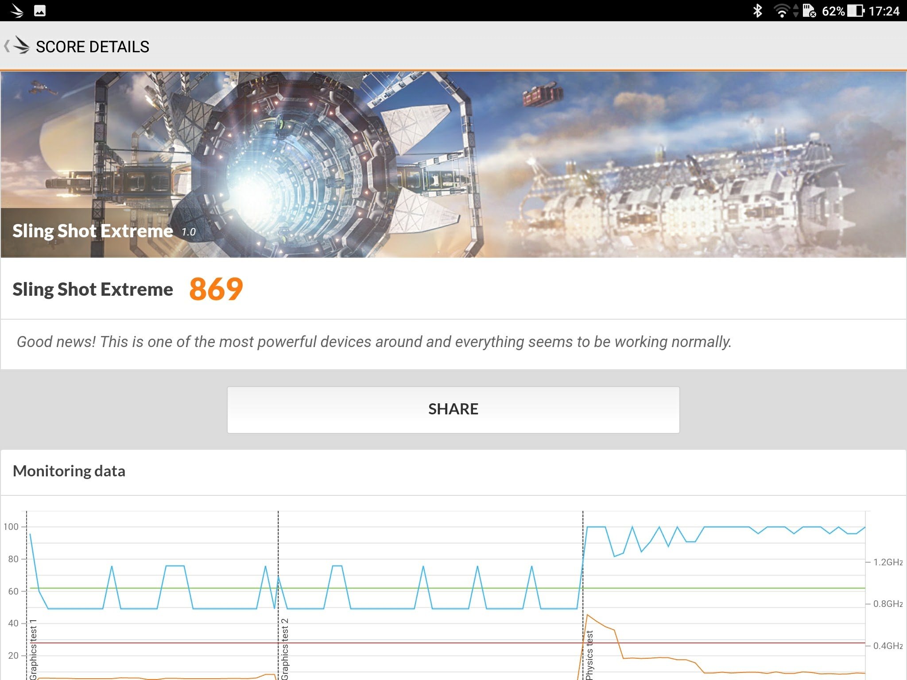Screen dimensions: 907x680
Task: Tap the 60 axis label
Action: point(13,591)
